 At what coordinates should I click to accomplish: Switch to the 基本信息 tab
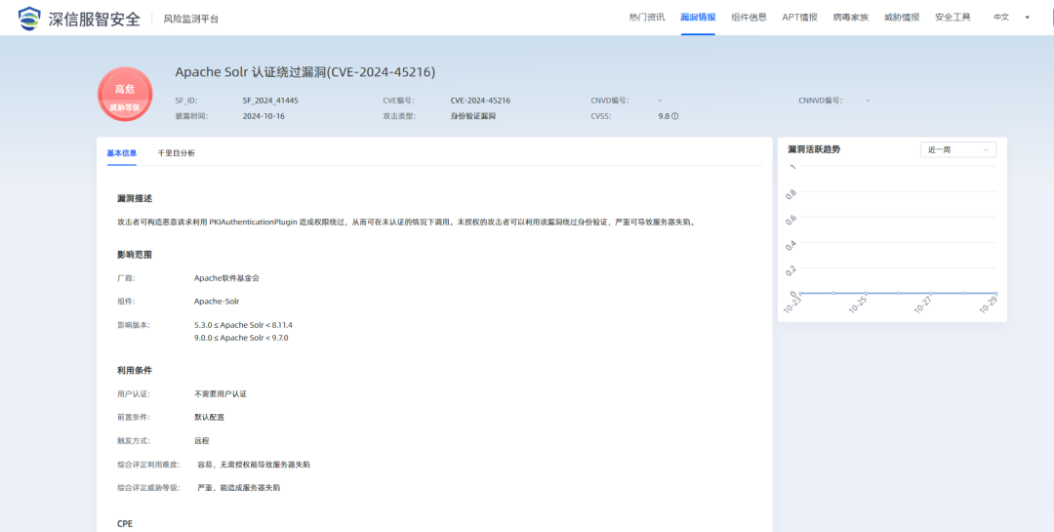pos(122,153)
